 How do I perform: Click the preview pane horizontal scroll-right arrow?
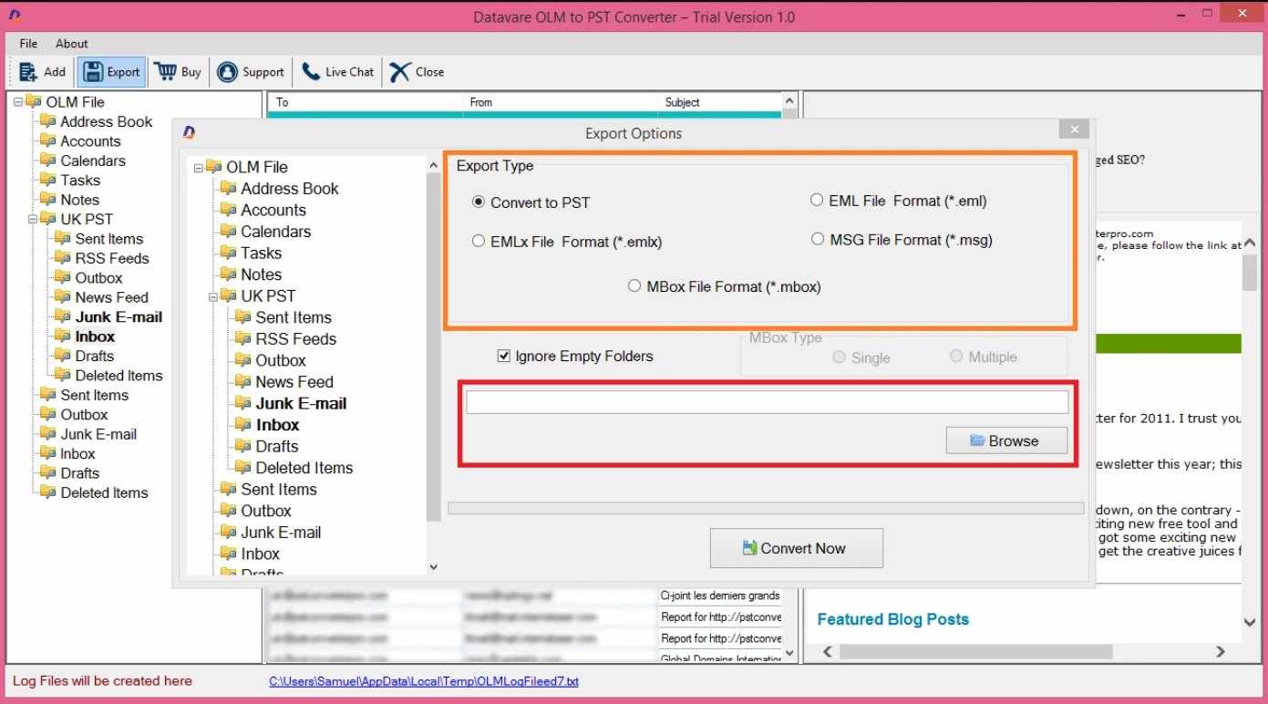1221,652
